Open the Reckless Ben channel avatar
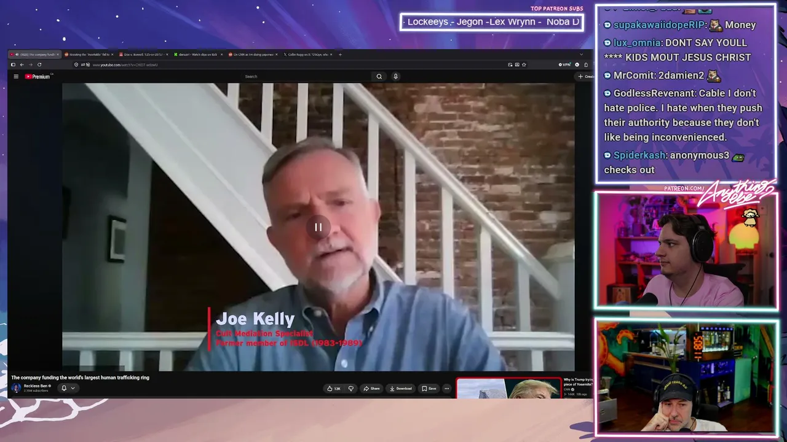The height and width of the screenshot is (442, 787). point(16,388)
